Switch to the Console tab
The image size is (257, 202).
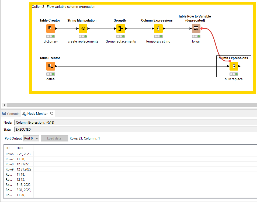click(x=11, y=114)
